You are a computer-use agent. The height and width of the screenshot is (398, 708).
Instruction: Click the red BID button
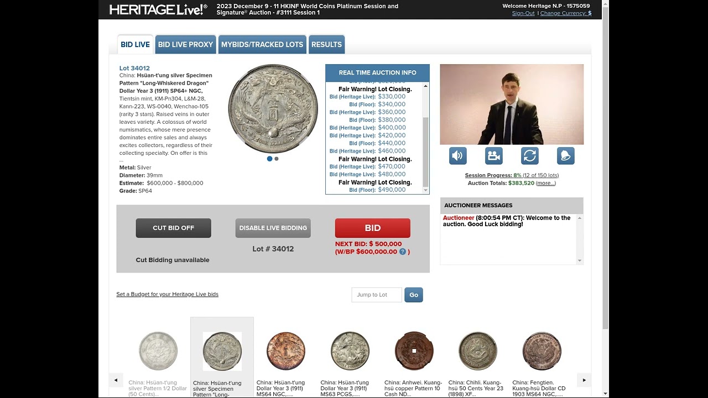(373, 228)
